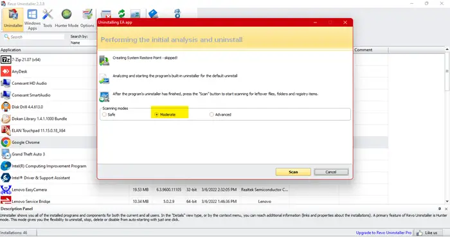Click the Intel Computing Improvement Program icon
This screenshot has height=237, width=450.
6,166
